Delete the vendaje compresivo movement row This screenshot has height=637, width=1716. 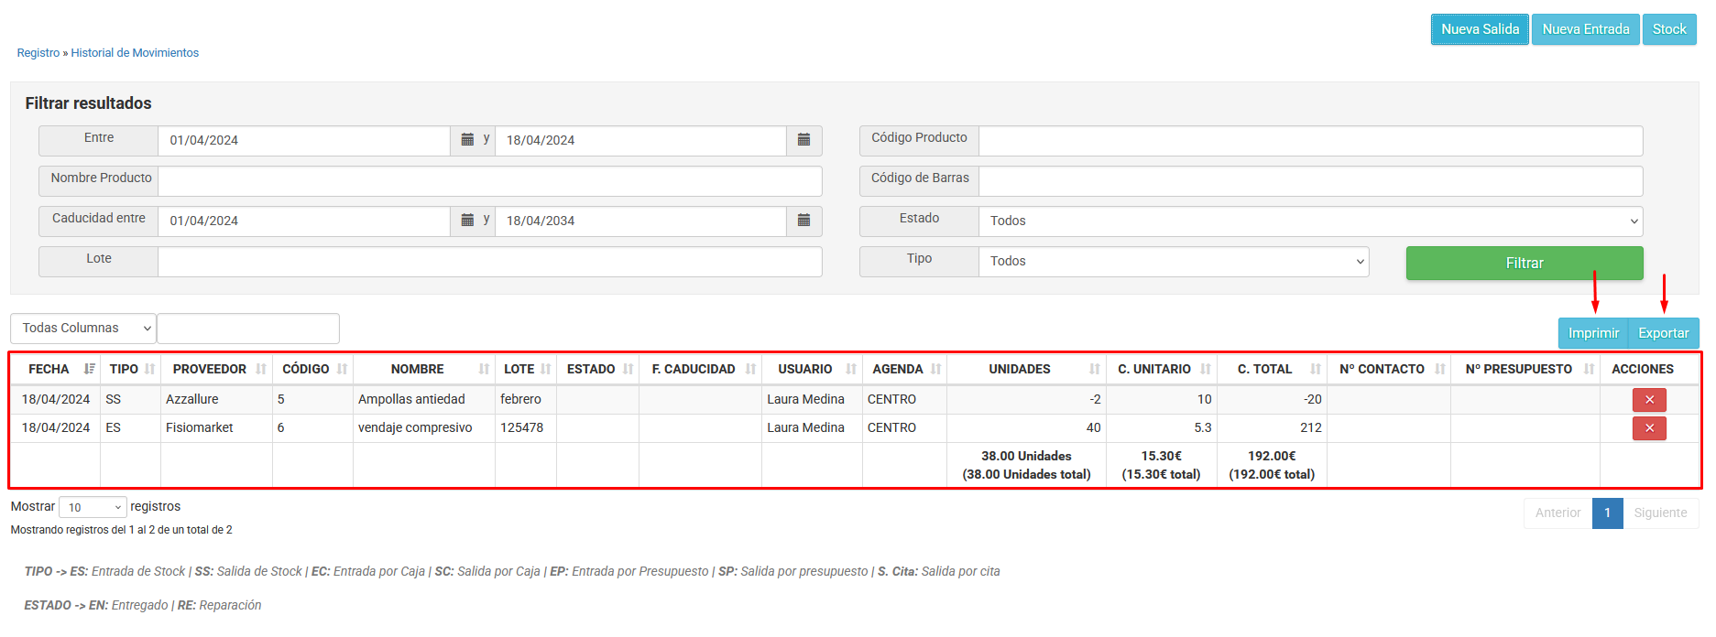coord(1648,428)
